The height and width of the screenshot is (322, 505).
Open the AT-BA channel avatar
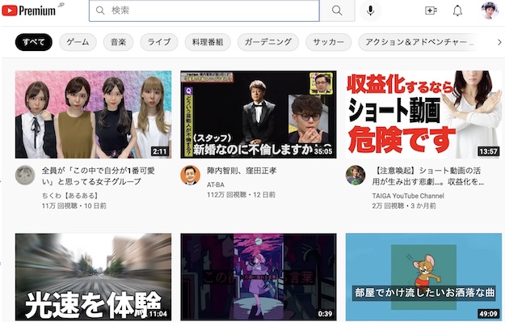point(191,175)
